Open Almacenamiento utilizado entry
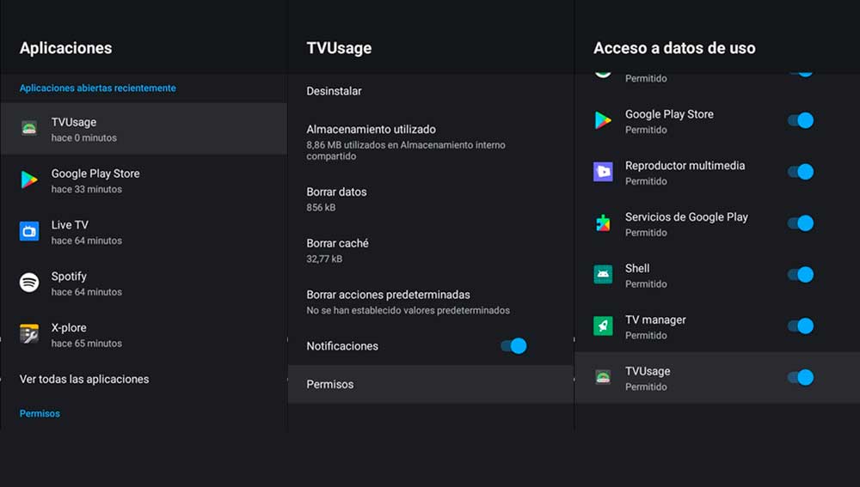860x487 pixels. pyautogui.click(x=431, y=142)
